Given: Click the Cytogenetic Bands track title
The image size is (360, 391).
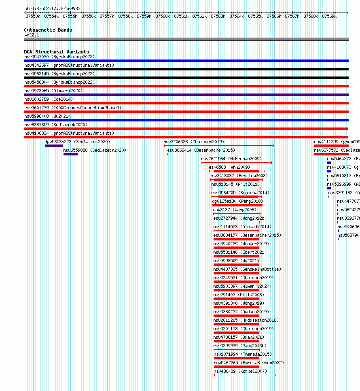Looking at the screenshot, I should [x=48, y=30].
